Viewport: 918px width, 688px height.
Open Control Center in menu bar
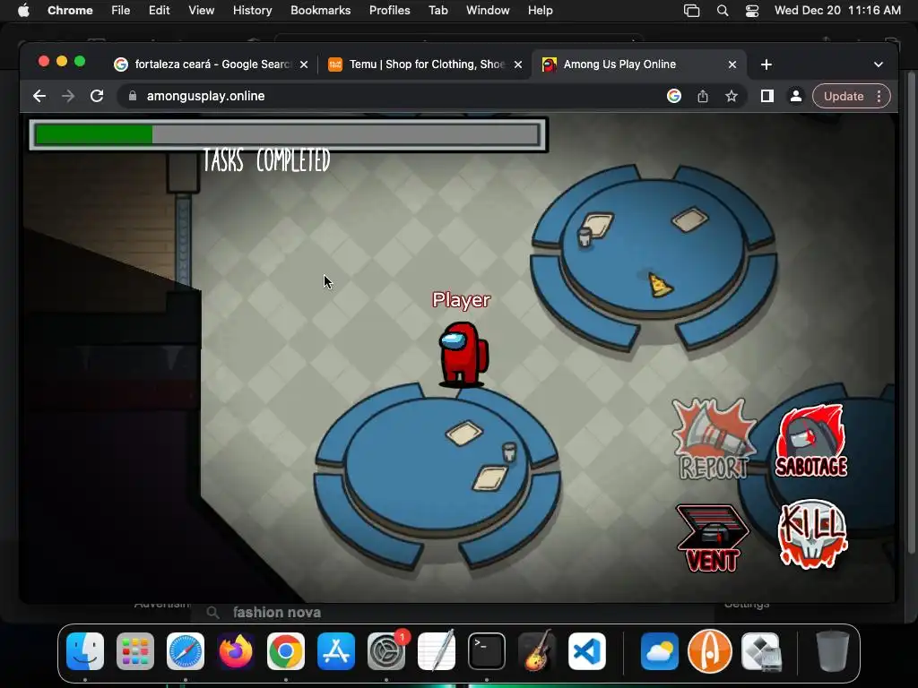point(752,10)
